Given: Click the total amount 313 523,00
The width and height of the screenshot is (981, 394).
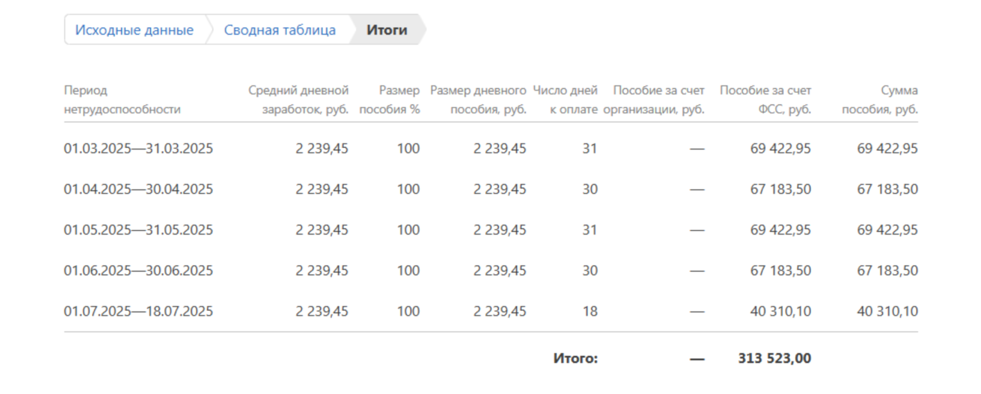Looking at the screenshot, I should click(x=774, y=359).
